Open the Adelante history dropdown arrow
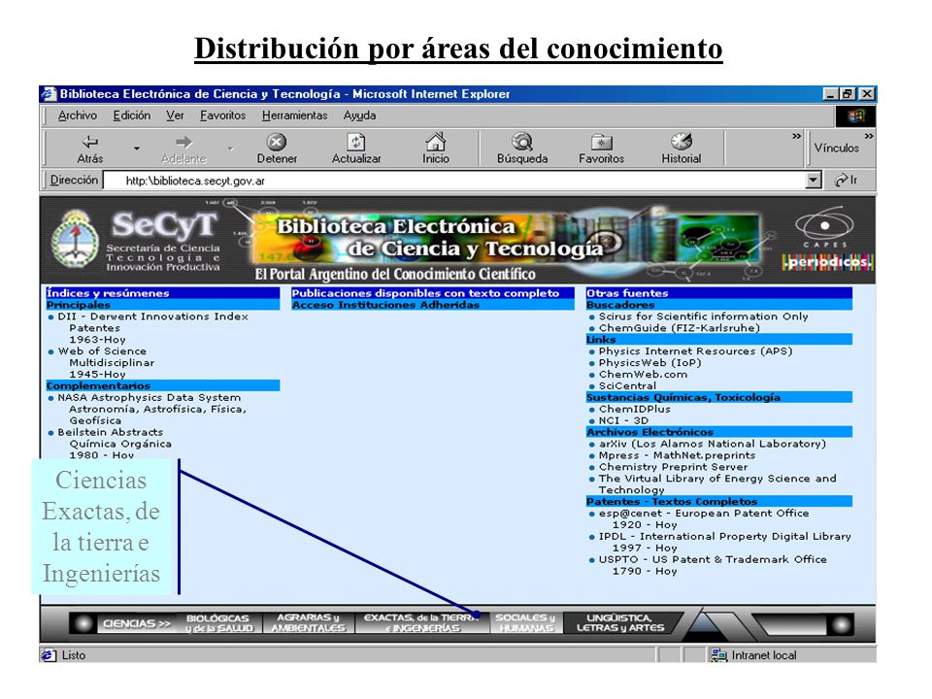Image resolution: width=932 pixels, height=699 pixels. [x=230, y=148]
